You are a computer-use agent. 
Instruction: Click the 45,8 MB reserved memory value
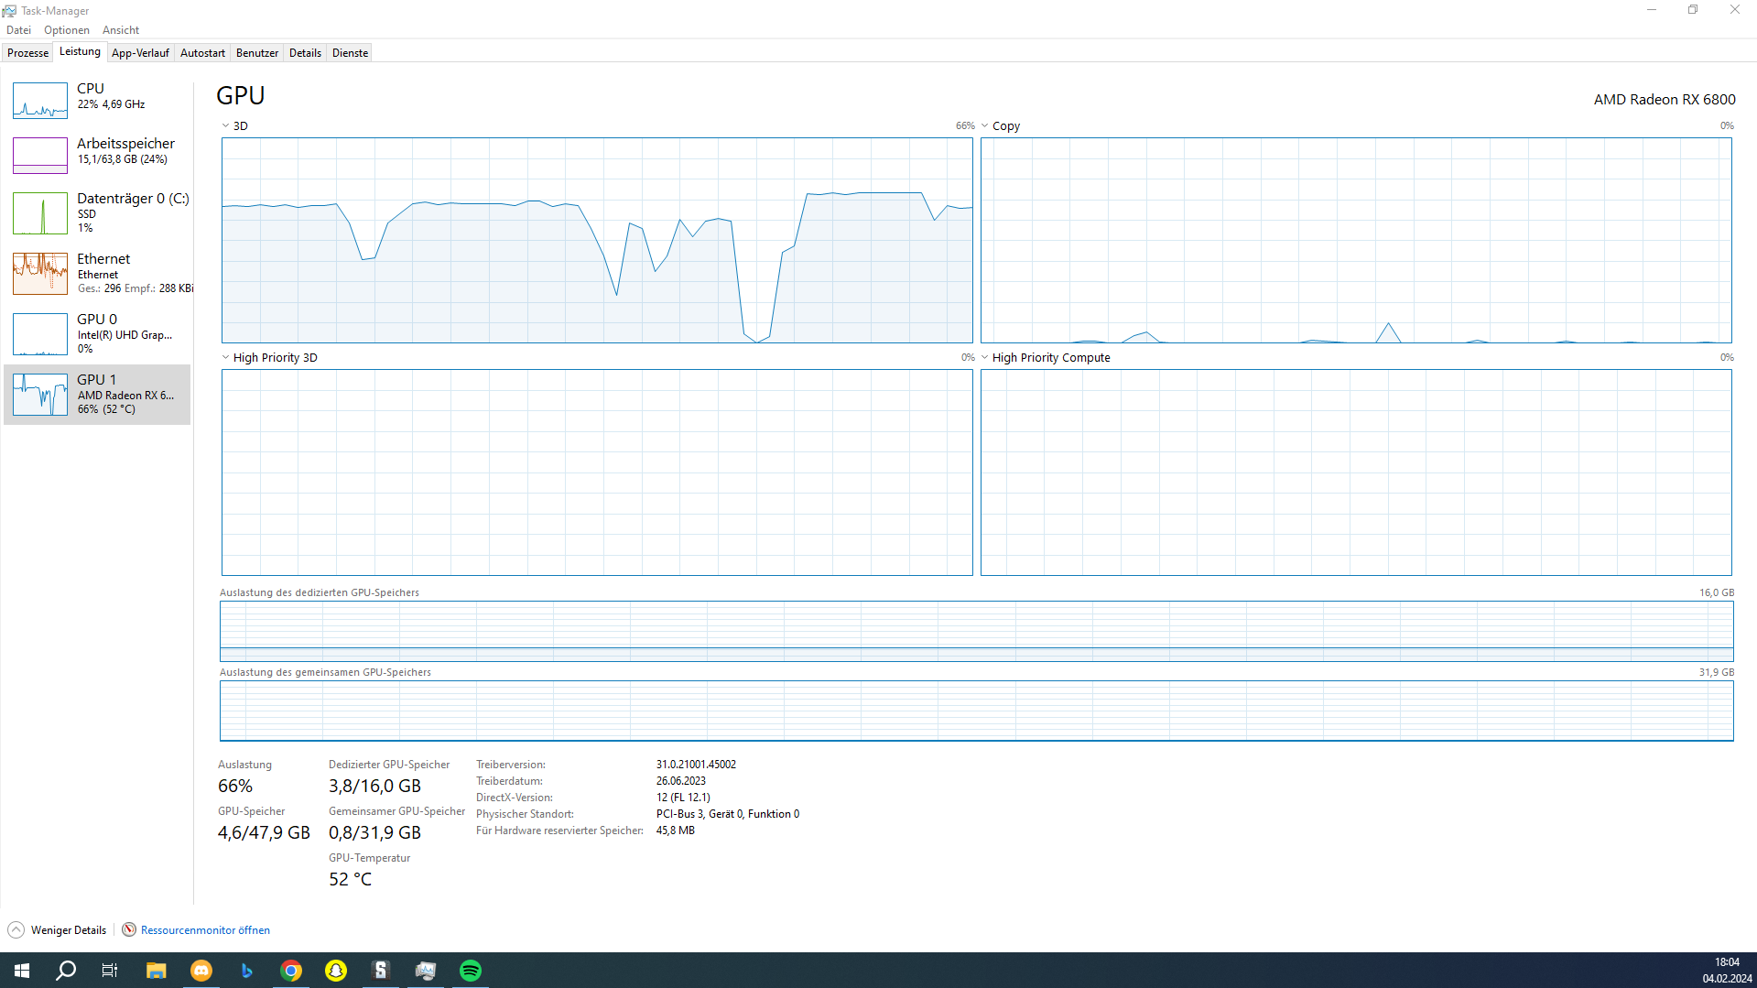(675, 831)
